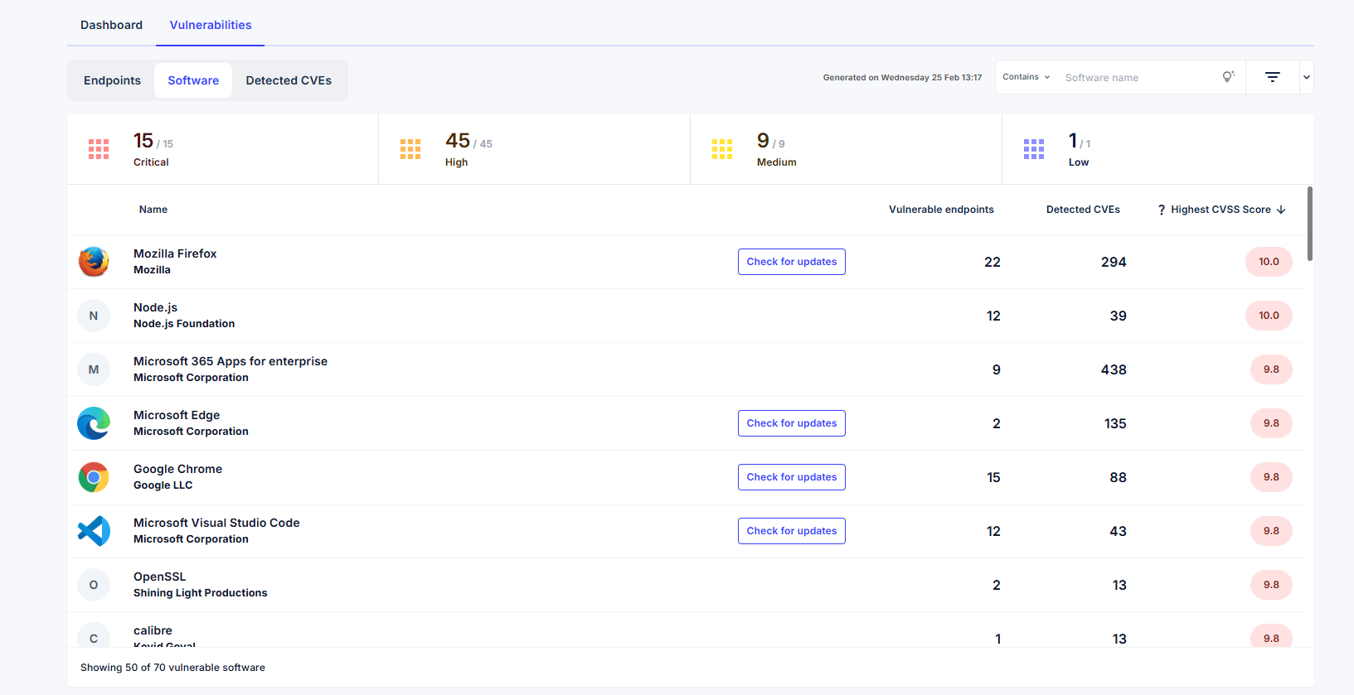Image resolution: width=1354 pixels, height=695 pixels.
Task: Click the 294 detected CVEs for Firefox
Action: (x=1114, y=262)
